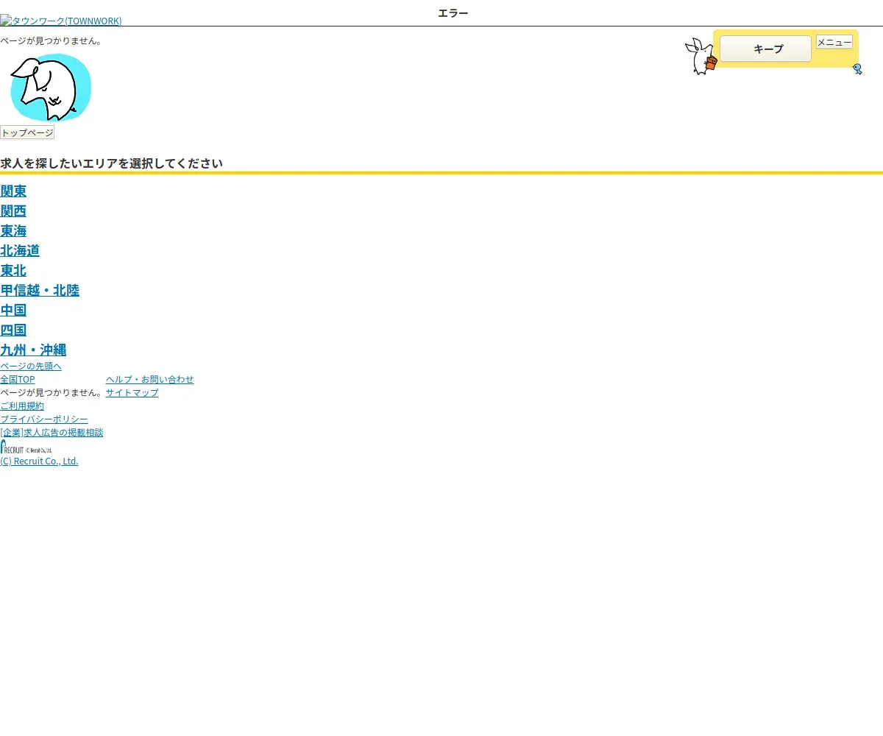Open (C) Recruit Co., Ltd. link
Image resolution: width=883 pixels, height=736 pixels.
(x=39, y=461)
